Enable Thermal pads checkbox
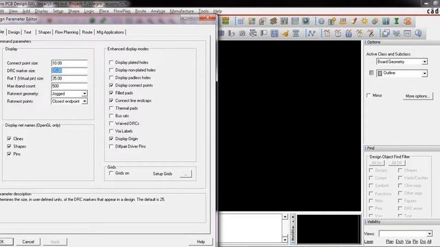 (111, 108)
